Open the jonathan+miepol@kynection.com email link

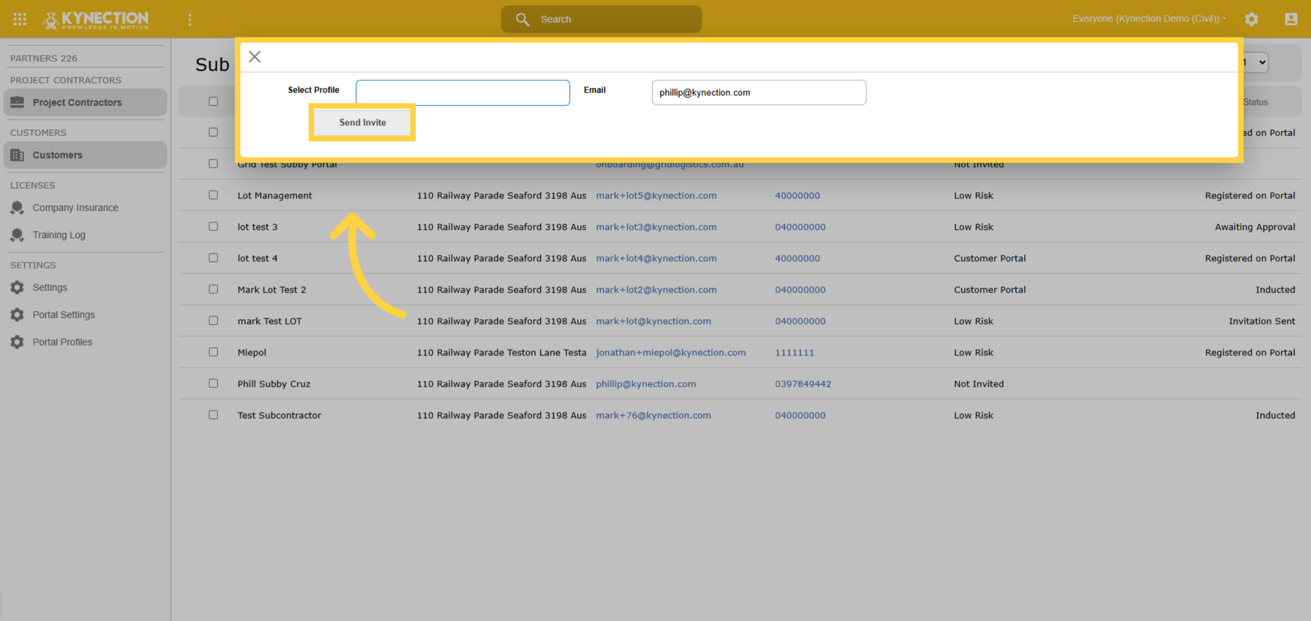[671, 353]
